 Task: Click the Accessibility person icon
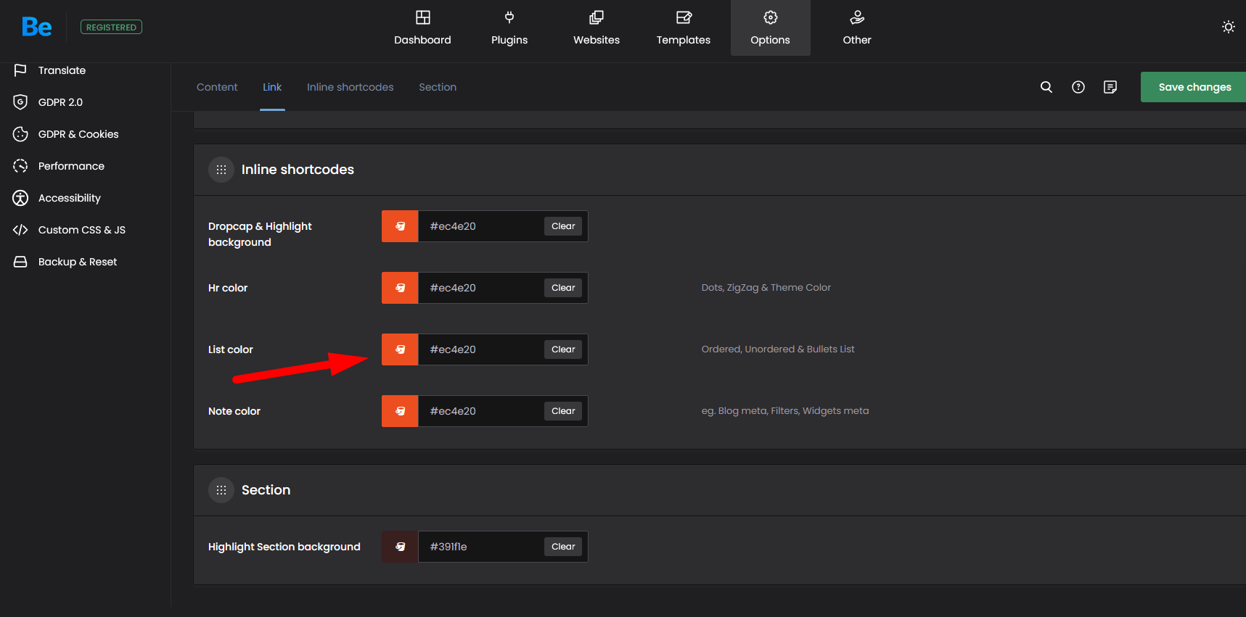[20, 198]
